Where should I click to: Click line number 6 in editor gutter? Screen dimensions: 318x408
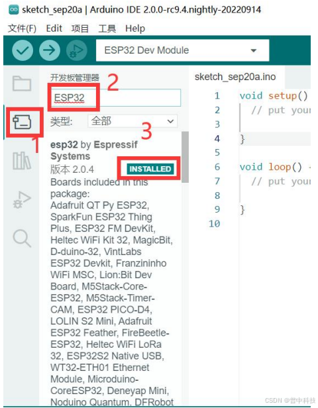(x=217, y=167)
